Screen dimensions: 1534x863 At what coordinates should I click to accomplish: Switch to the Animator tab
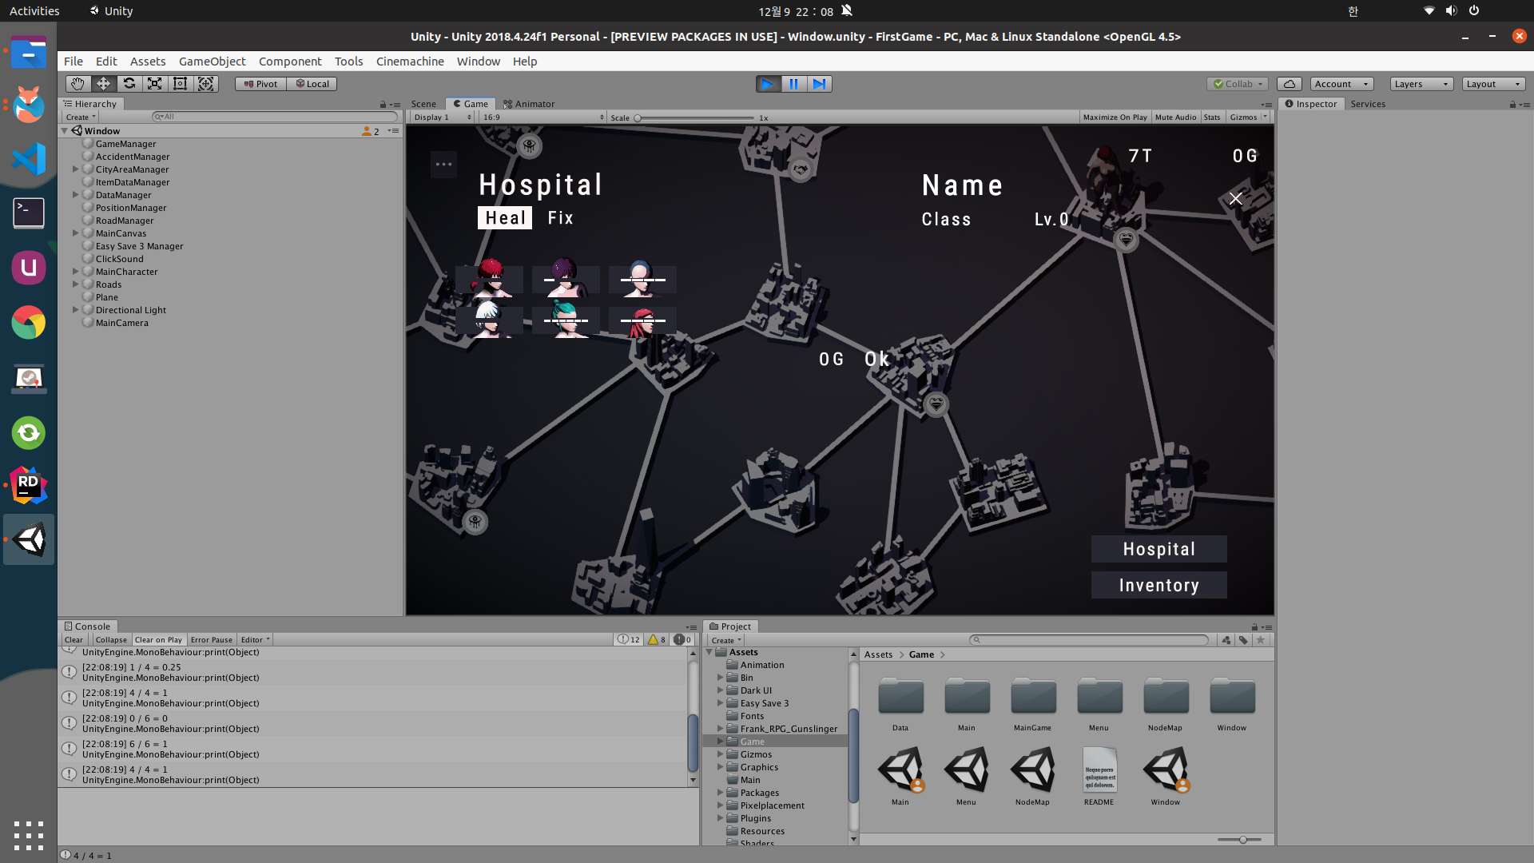point(529,104)
